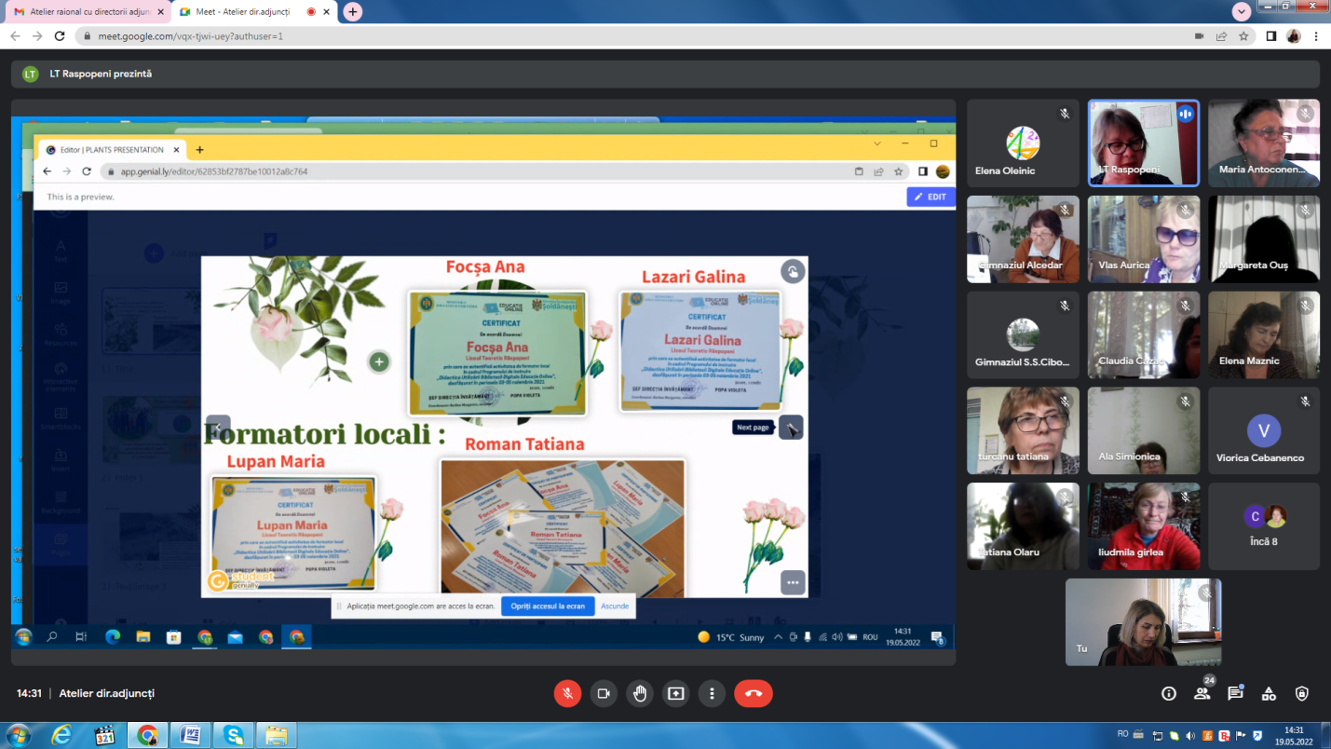Open Microsoft Word from the taskbar
Screen dimensions: 1331x749
tap(190, 735)
